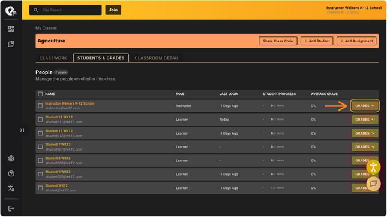The image size is (387, 217).
Task: Open Student 12 WK12 name link
Action: [59, 131]
